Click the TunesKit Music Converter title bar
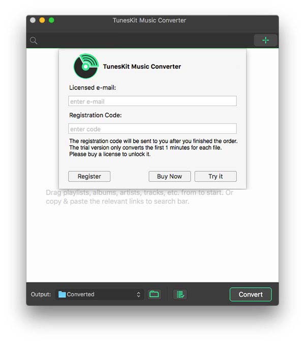Viewport: 305px width, 343px height. pos(149,20)
